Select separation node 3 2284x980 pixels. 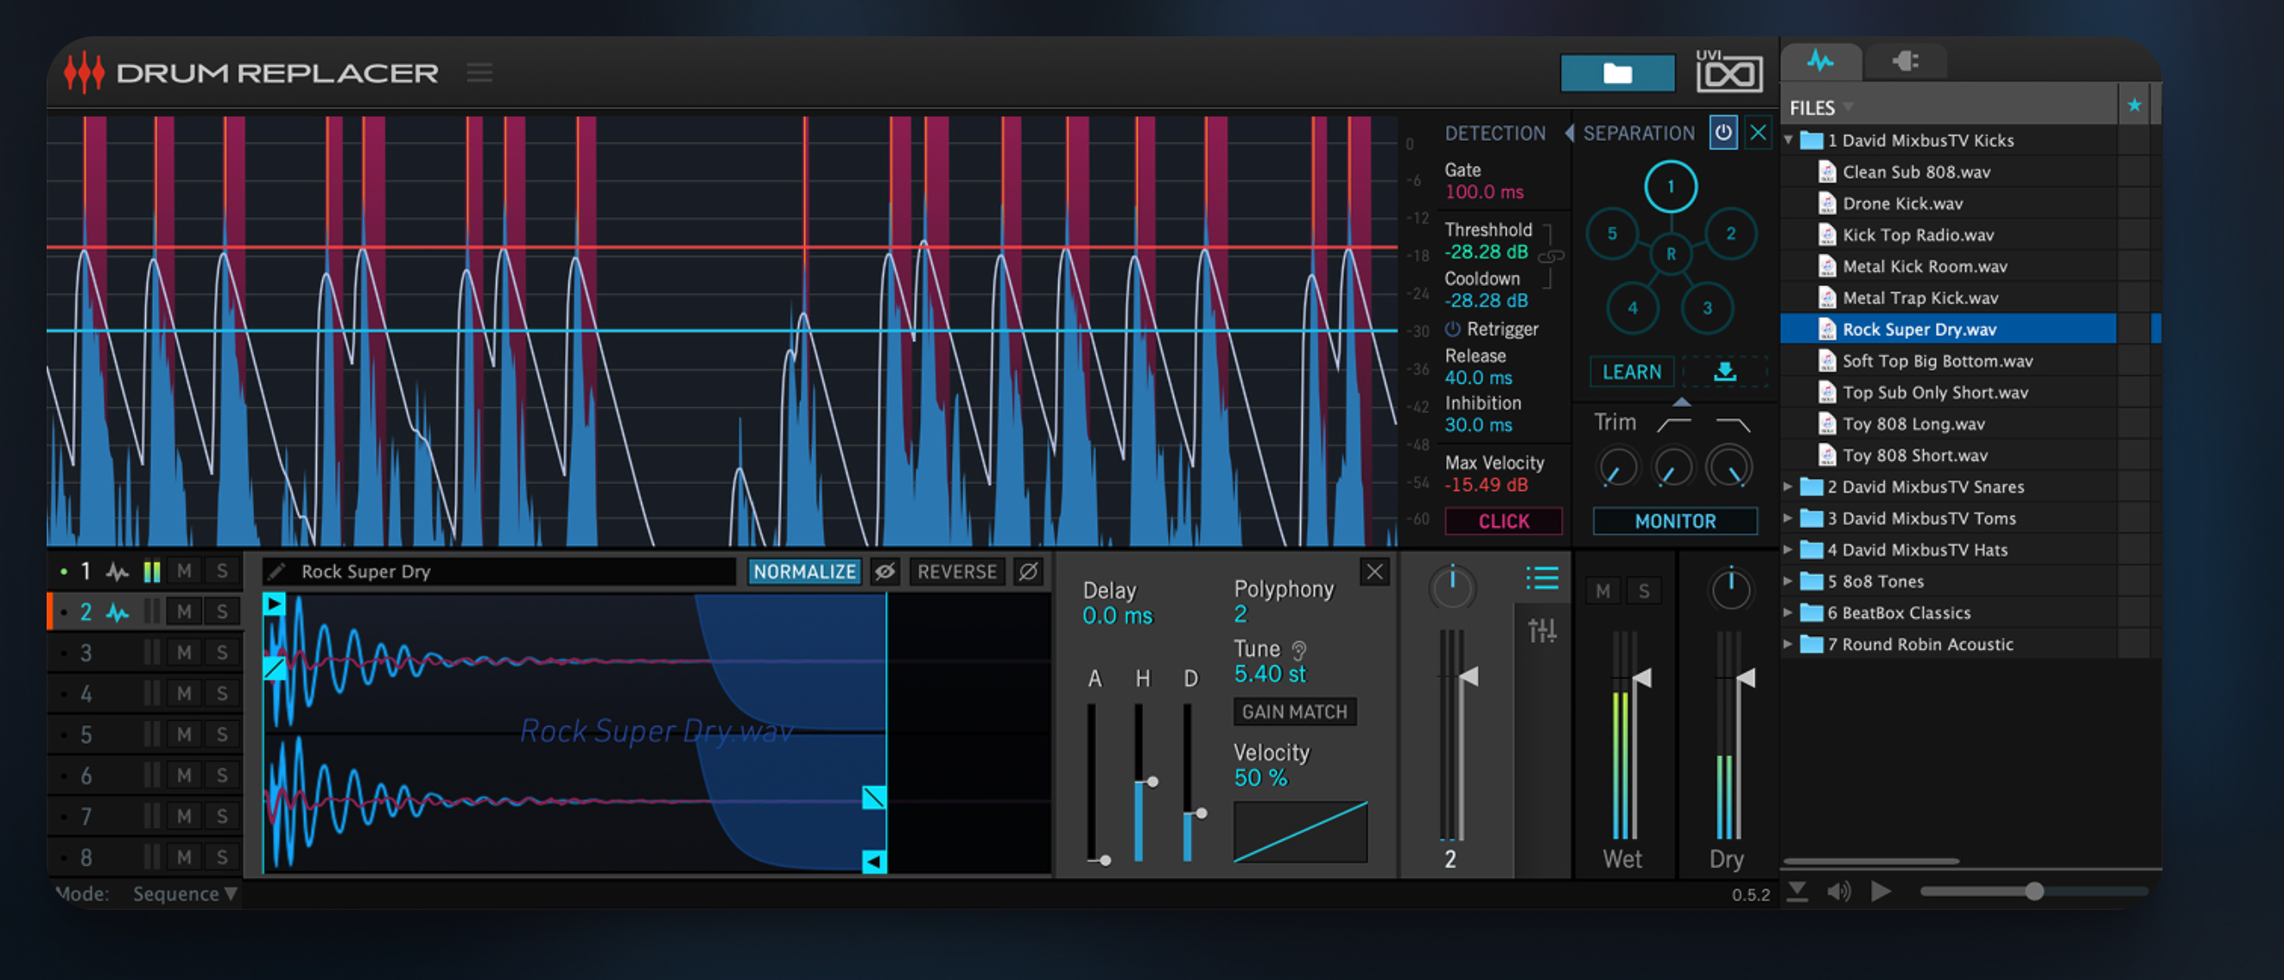click(1707, 308)
